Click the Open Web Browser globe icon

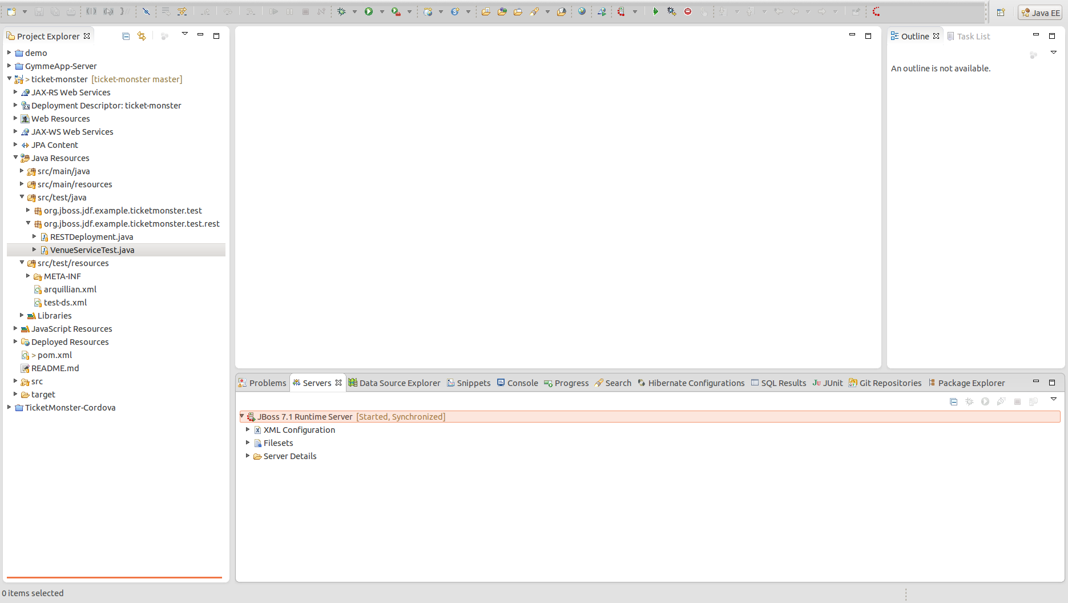(582, 11)
